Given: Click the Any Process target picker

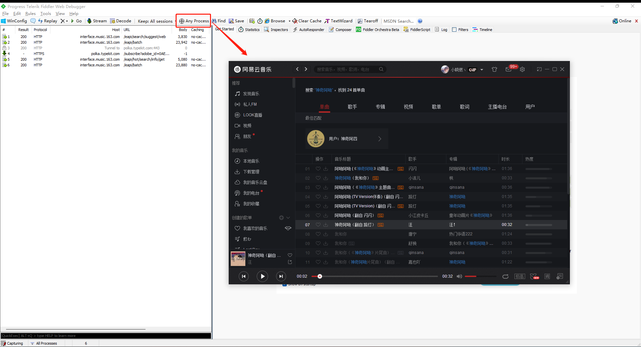Looking at the screenshot, I should (194, 21).
